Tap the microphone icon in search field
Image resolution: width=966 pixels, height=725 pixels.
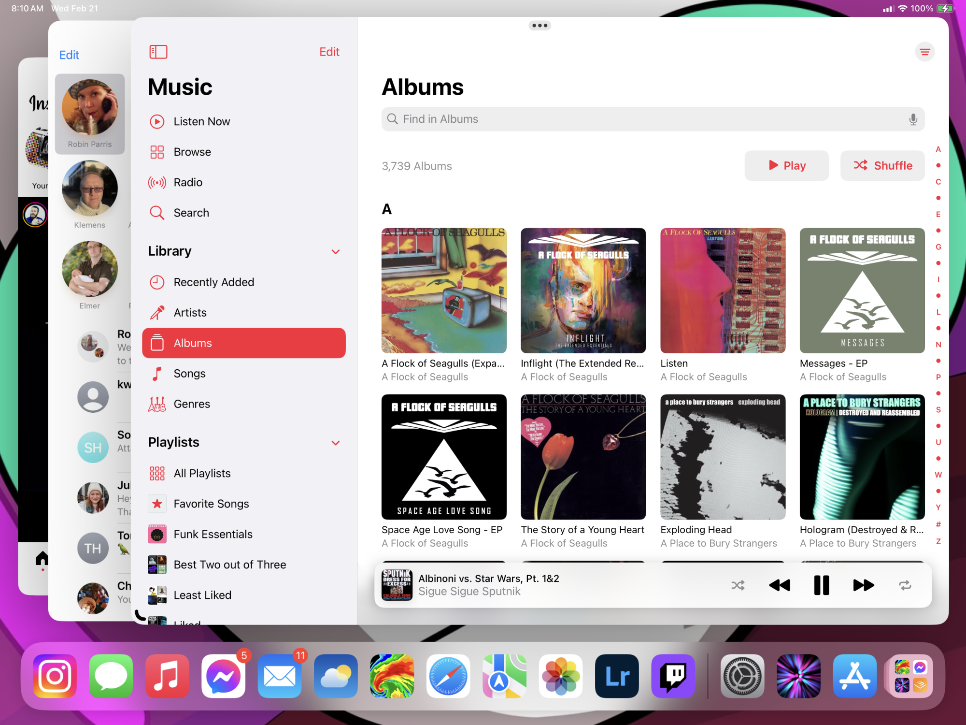point(912,119)
